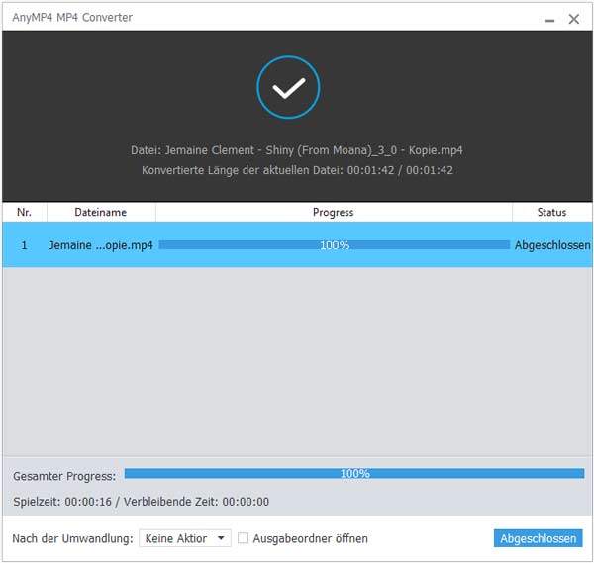Select the Jemaine ...opie.mp4 file name
Image resolution: width=594 pixels, height=563 pixels.
tap(101, 245)
